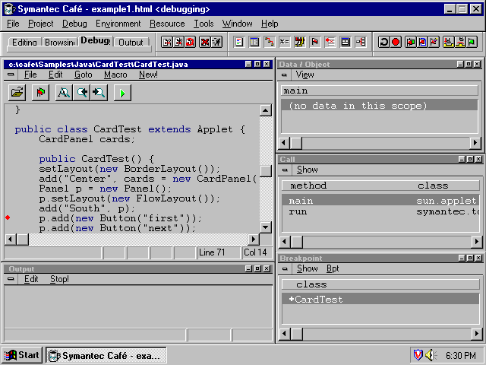Select '(no data in this scope)' row
This screenshot has height=365, width=486.
coord(379,106)
